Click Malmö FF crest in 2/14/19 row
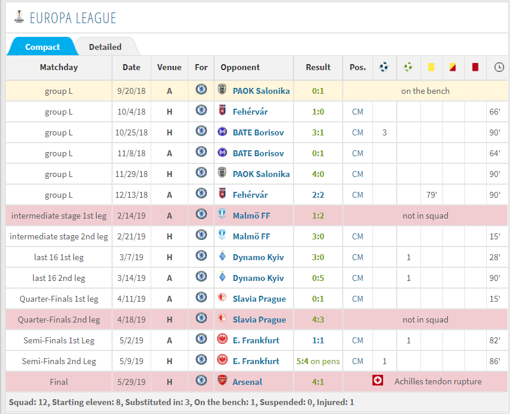The height and width of the screenshot is (414, 510). click(222, 214)
